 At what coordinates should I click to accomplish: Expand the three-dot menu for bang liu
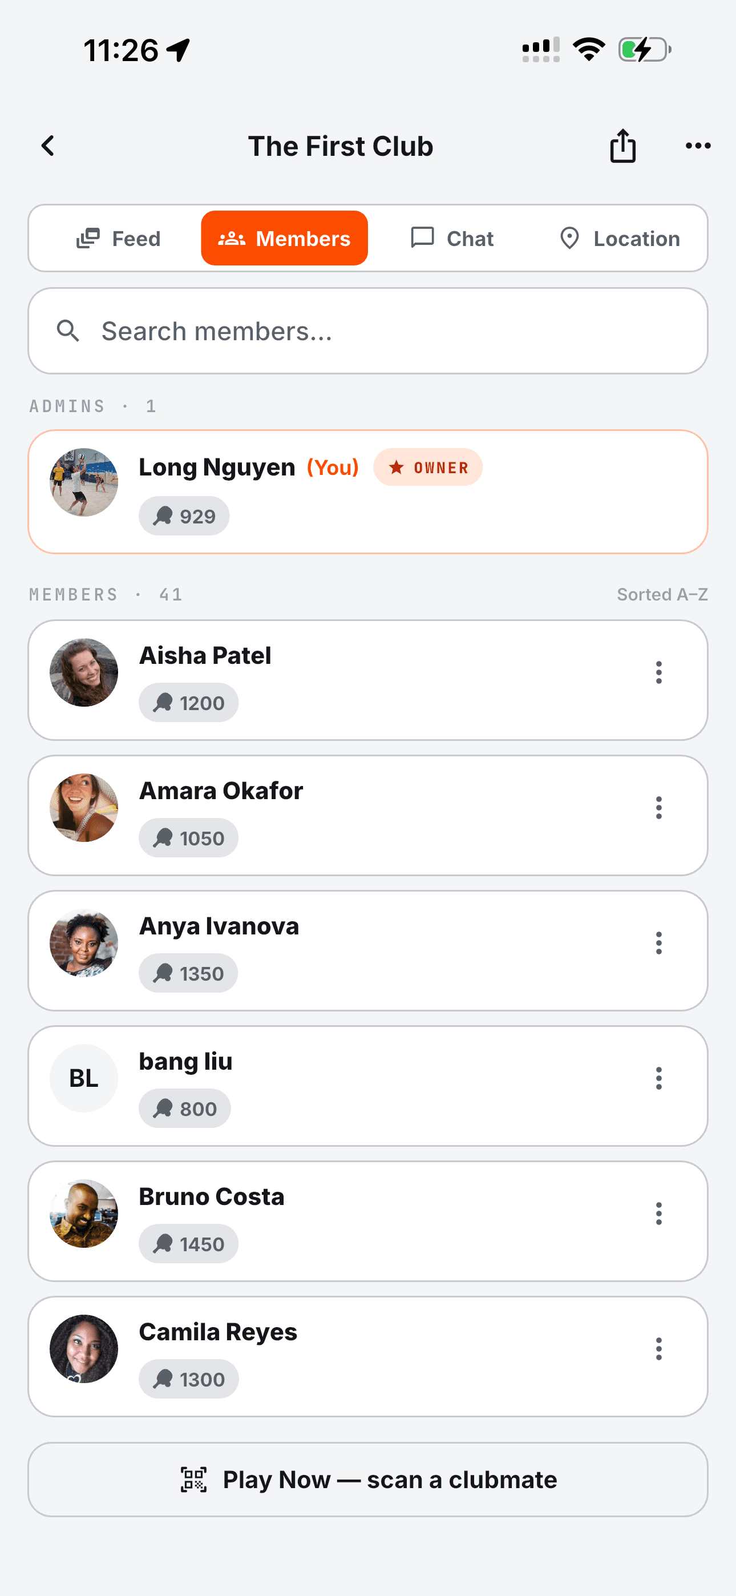pyautogui.click(x=658, y=1079)
